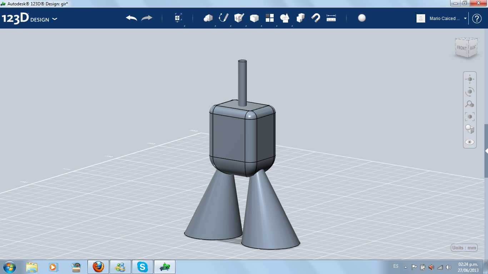Open the Action Center flag icon
488x274 pixels.
click(x=414, y=267)
